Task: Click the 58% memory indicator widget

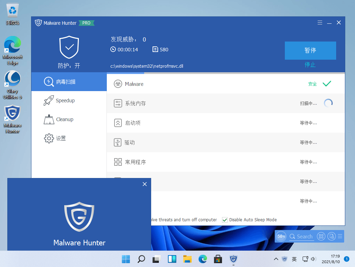Action: tap(281, 236)
